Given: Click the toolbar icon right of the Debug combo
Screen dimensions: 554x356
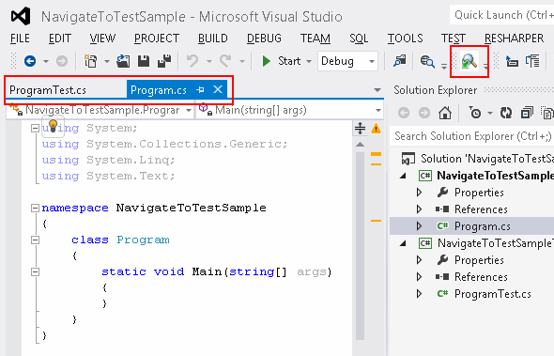Looking at the screenshot, I should [400, 61].
